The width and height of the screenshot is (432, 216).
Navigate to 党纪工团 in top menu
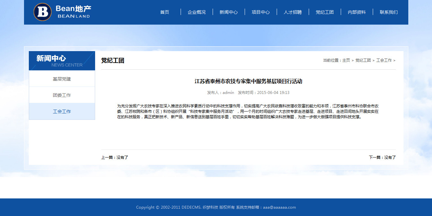point(325,12)
